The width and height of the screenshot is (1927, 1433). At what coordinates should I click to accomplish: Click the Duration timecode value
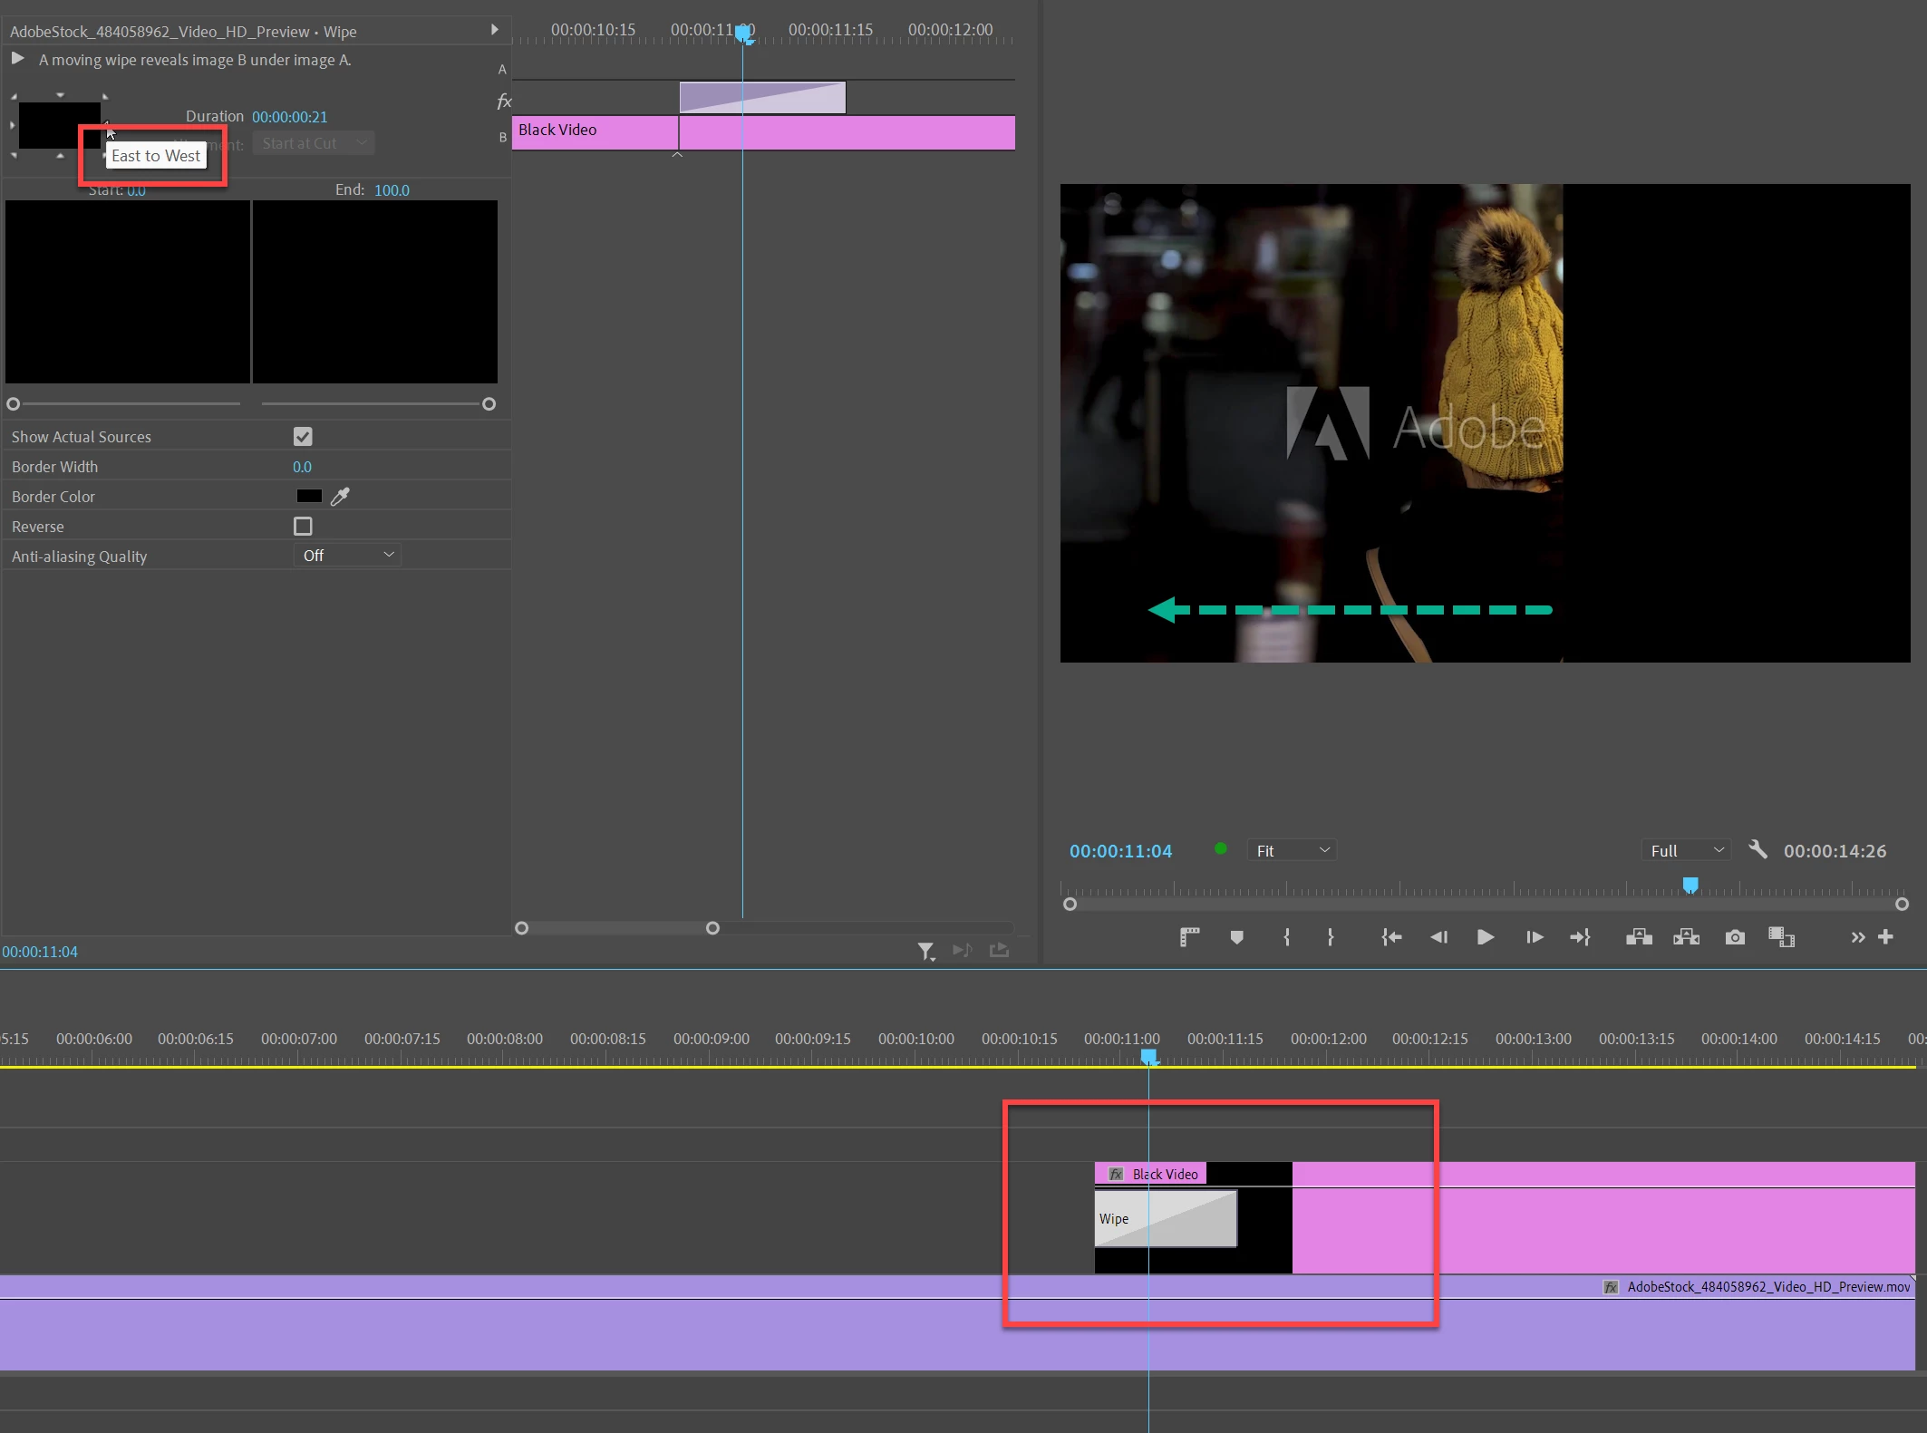point(289,117)
